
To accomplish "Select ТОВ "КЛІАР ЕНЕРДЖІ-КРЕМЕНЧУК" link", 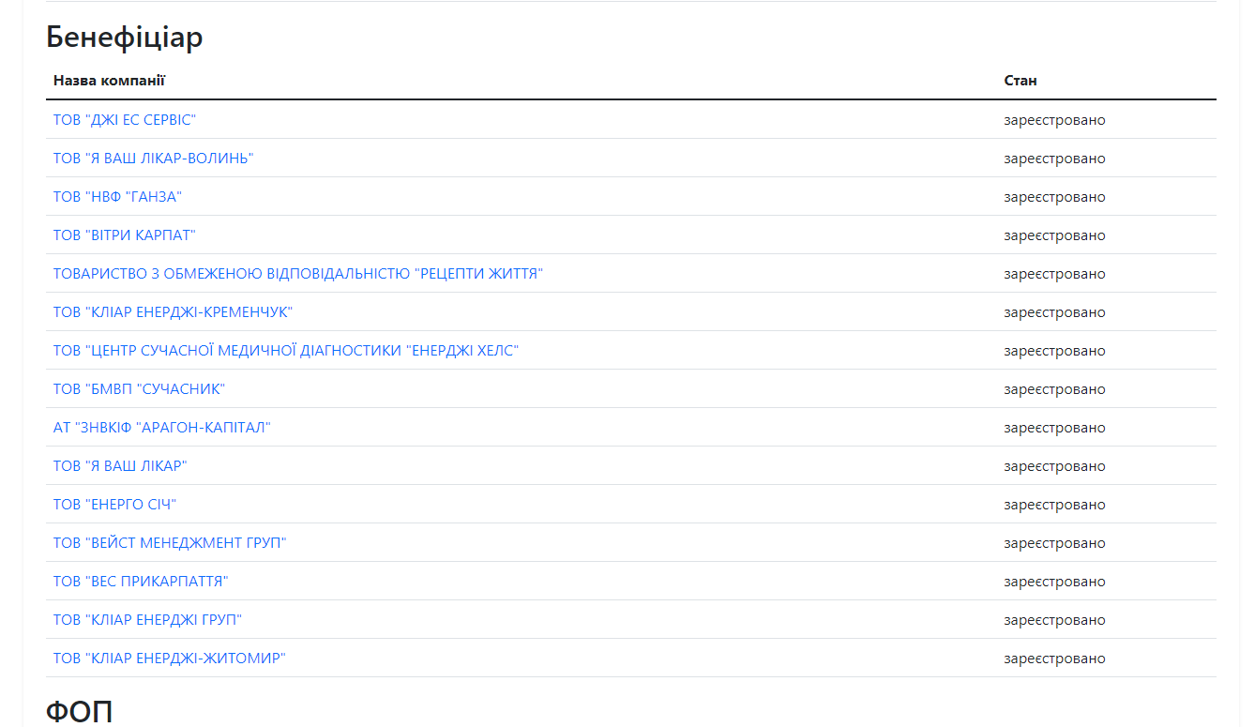I will pos(173,312).
